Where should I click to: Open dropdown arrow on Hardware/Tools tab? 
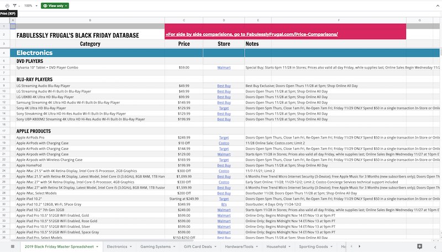(x=257, y=246)
